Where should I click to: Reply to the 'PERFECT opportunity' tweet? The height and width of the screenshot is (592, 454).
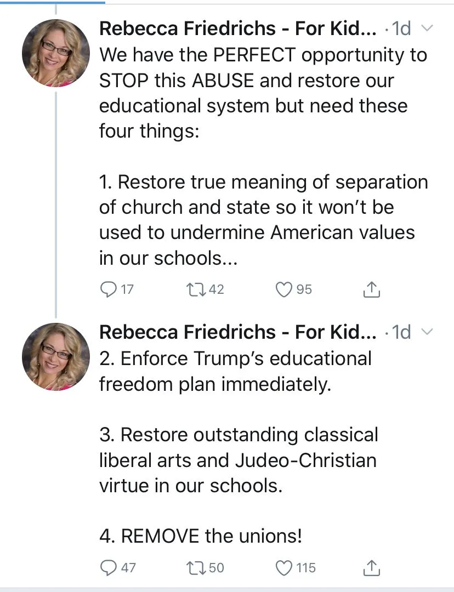pos(109,289)
